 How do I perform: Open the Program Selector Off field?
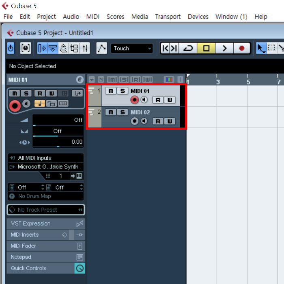65,187
